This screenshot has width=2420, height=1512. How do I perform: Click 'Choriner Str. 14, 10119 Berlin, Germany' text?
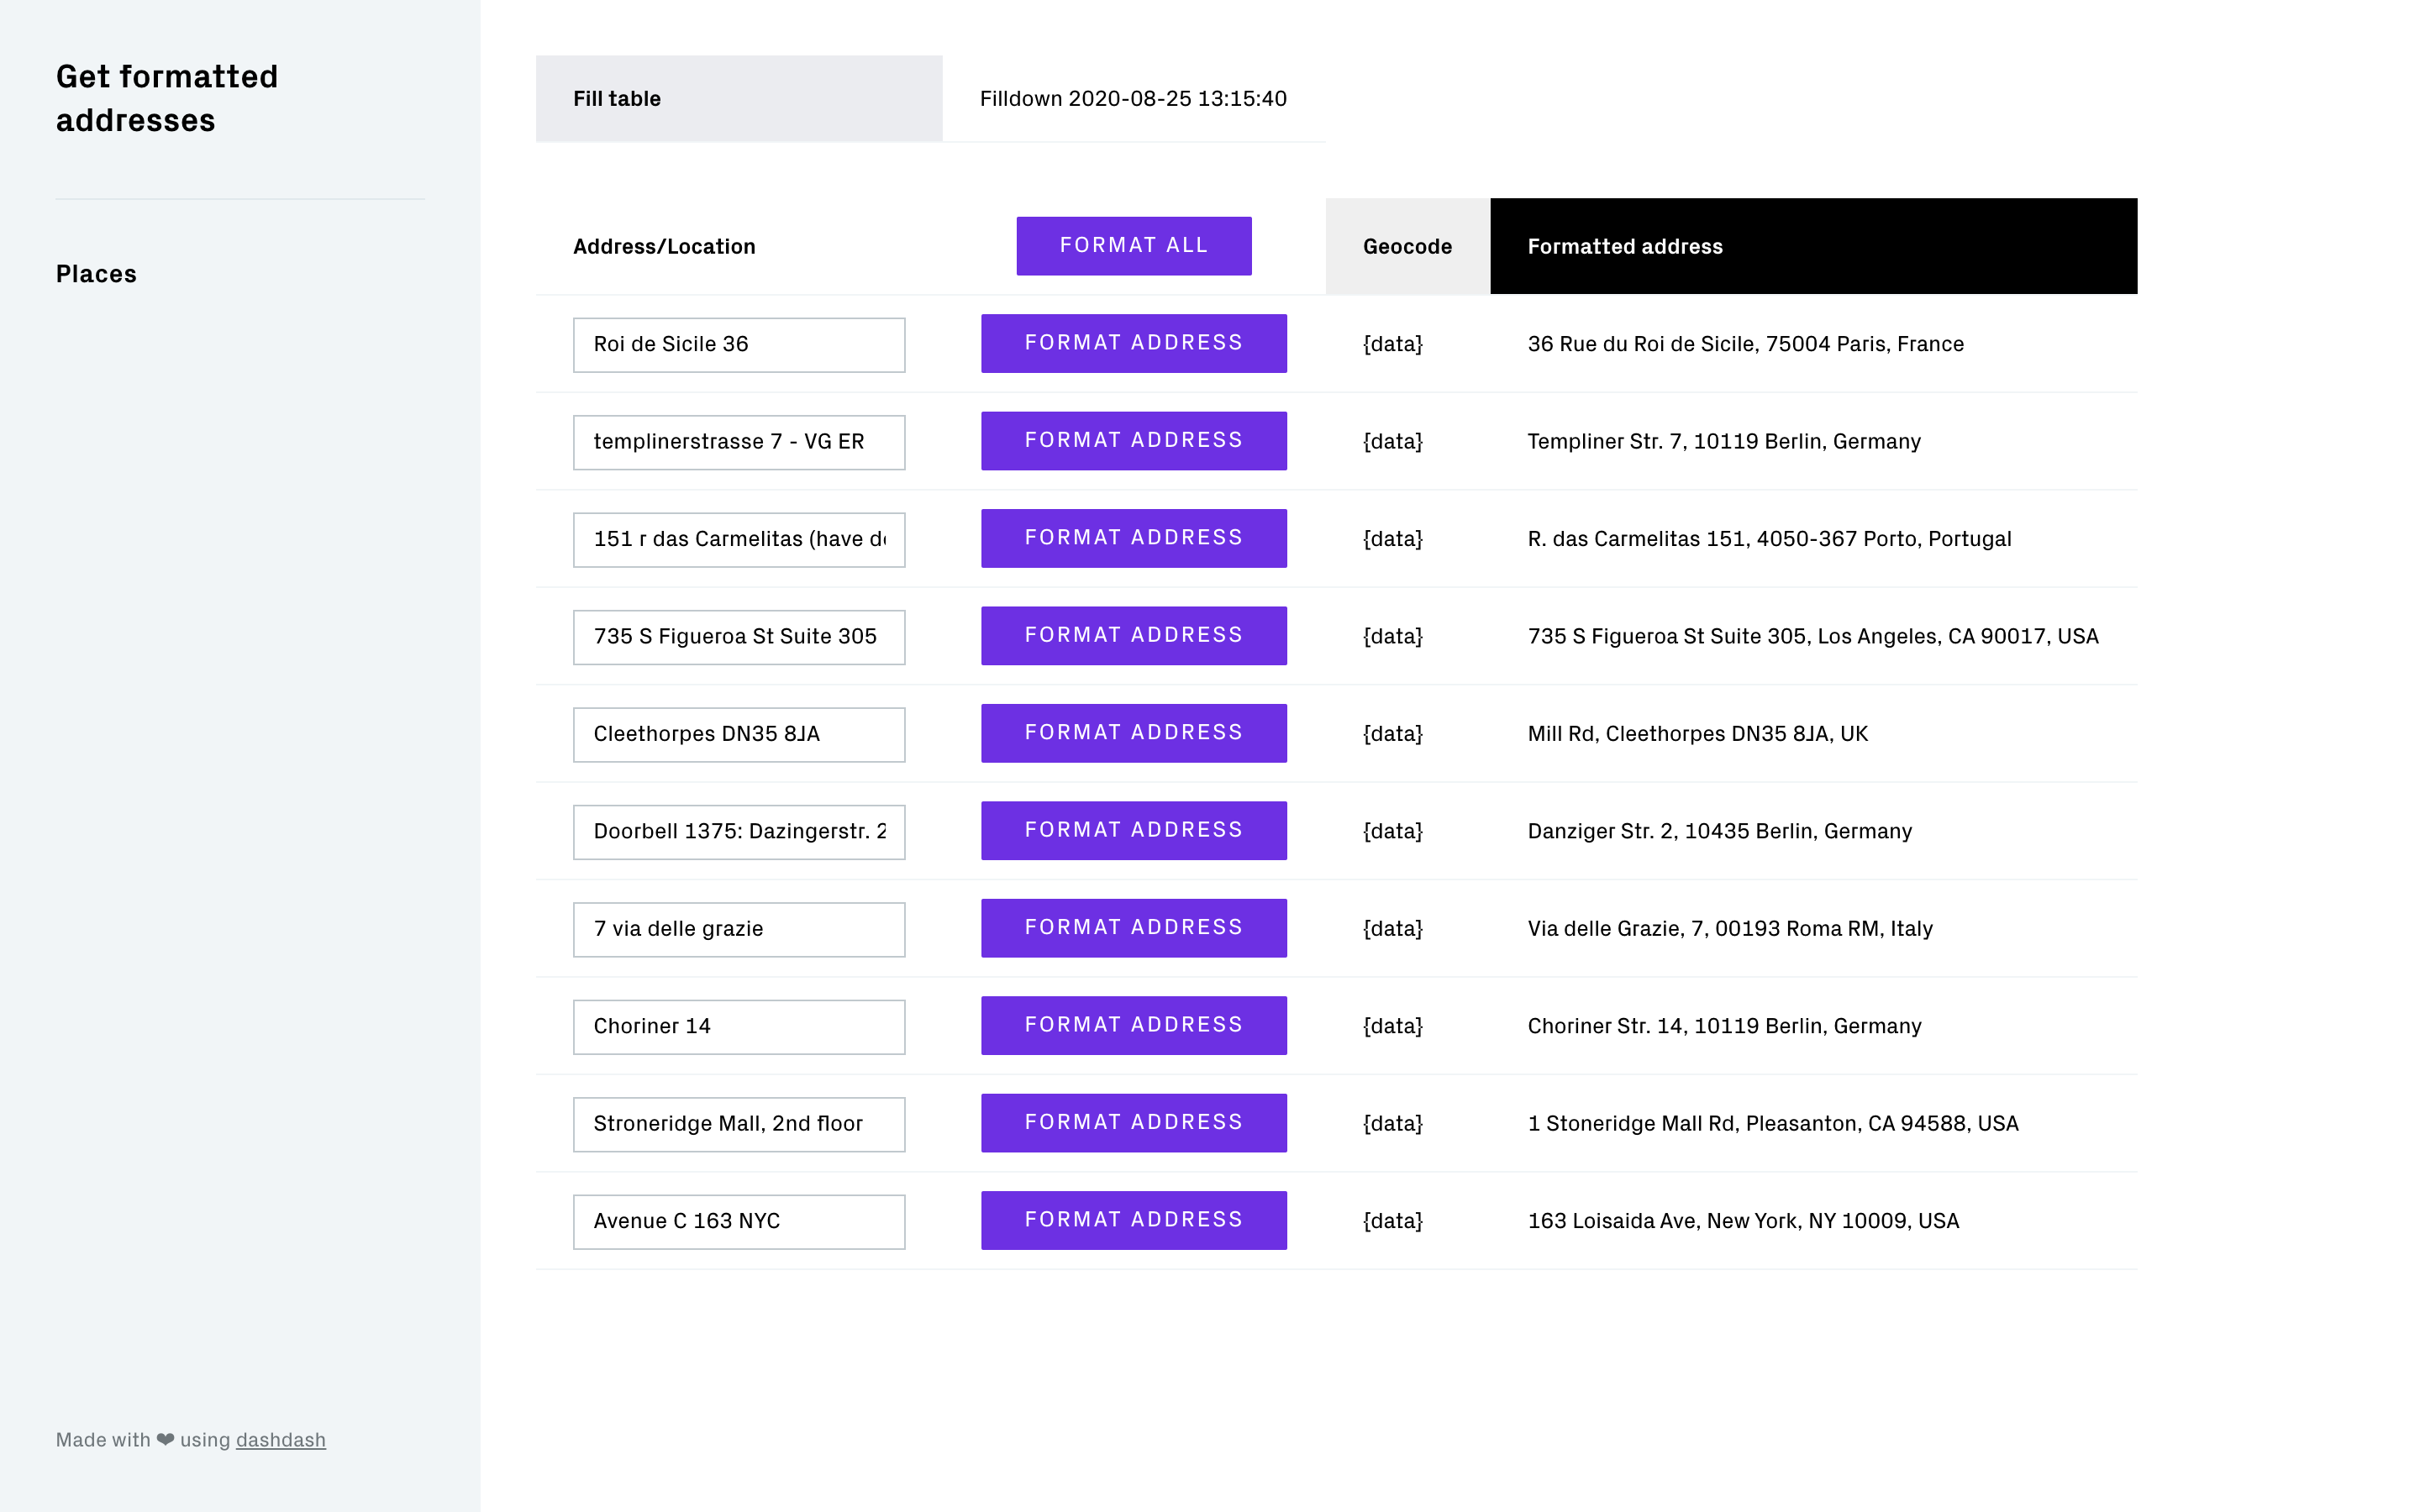coord(1724,1026)
